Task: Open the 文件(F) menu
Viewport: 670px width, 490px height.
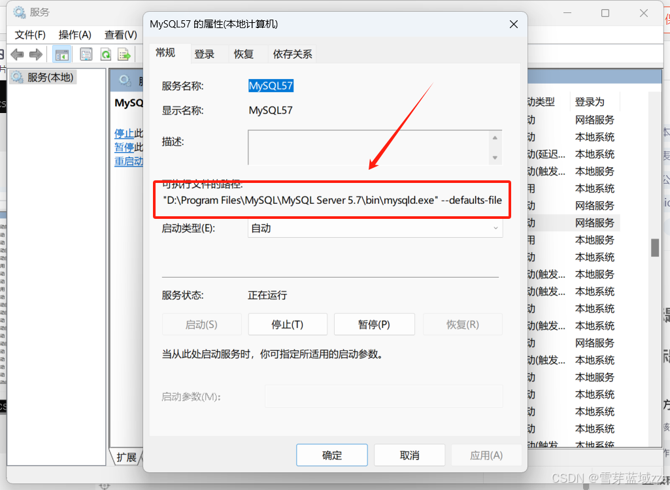Action: pos(30,35)
